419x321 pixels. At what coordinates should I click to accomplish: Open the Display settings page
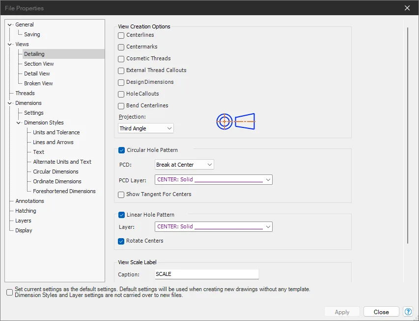coord(24,231)
